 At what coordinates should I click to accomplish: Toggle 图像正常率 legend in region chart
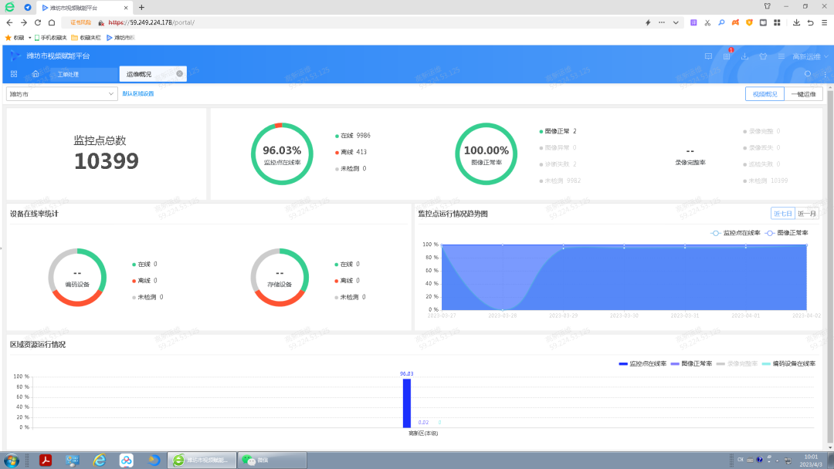click(x=691, y=364)
